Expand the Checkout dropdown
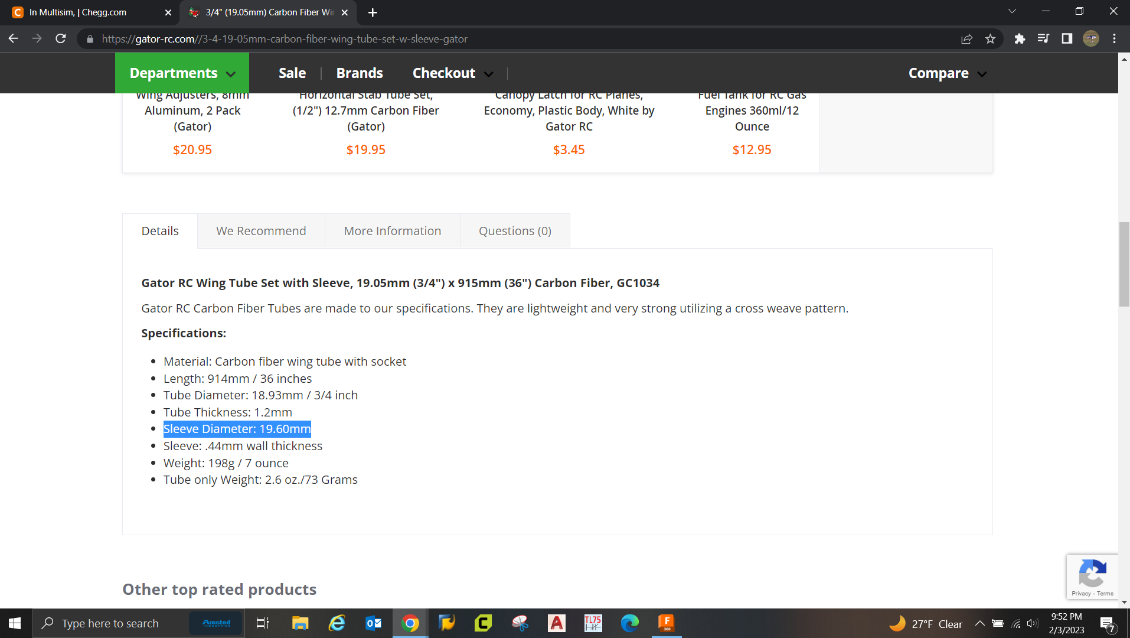This screenshot has width=1130, height=638. 453,73
